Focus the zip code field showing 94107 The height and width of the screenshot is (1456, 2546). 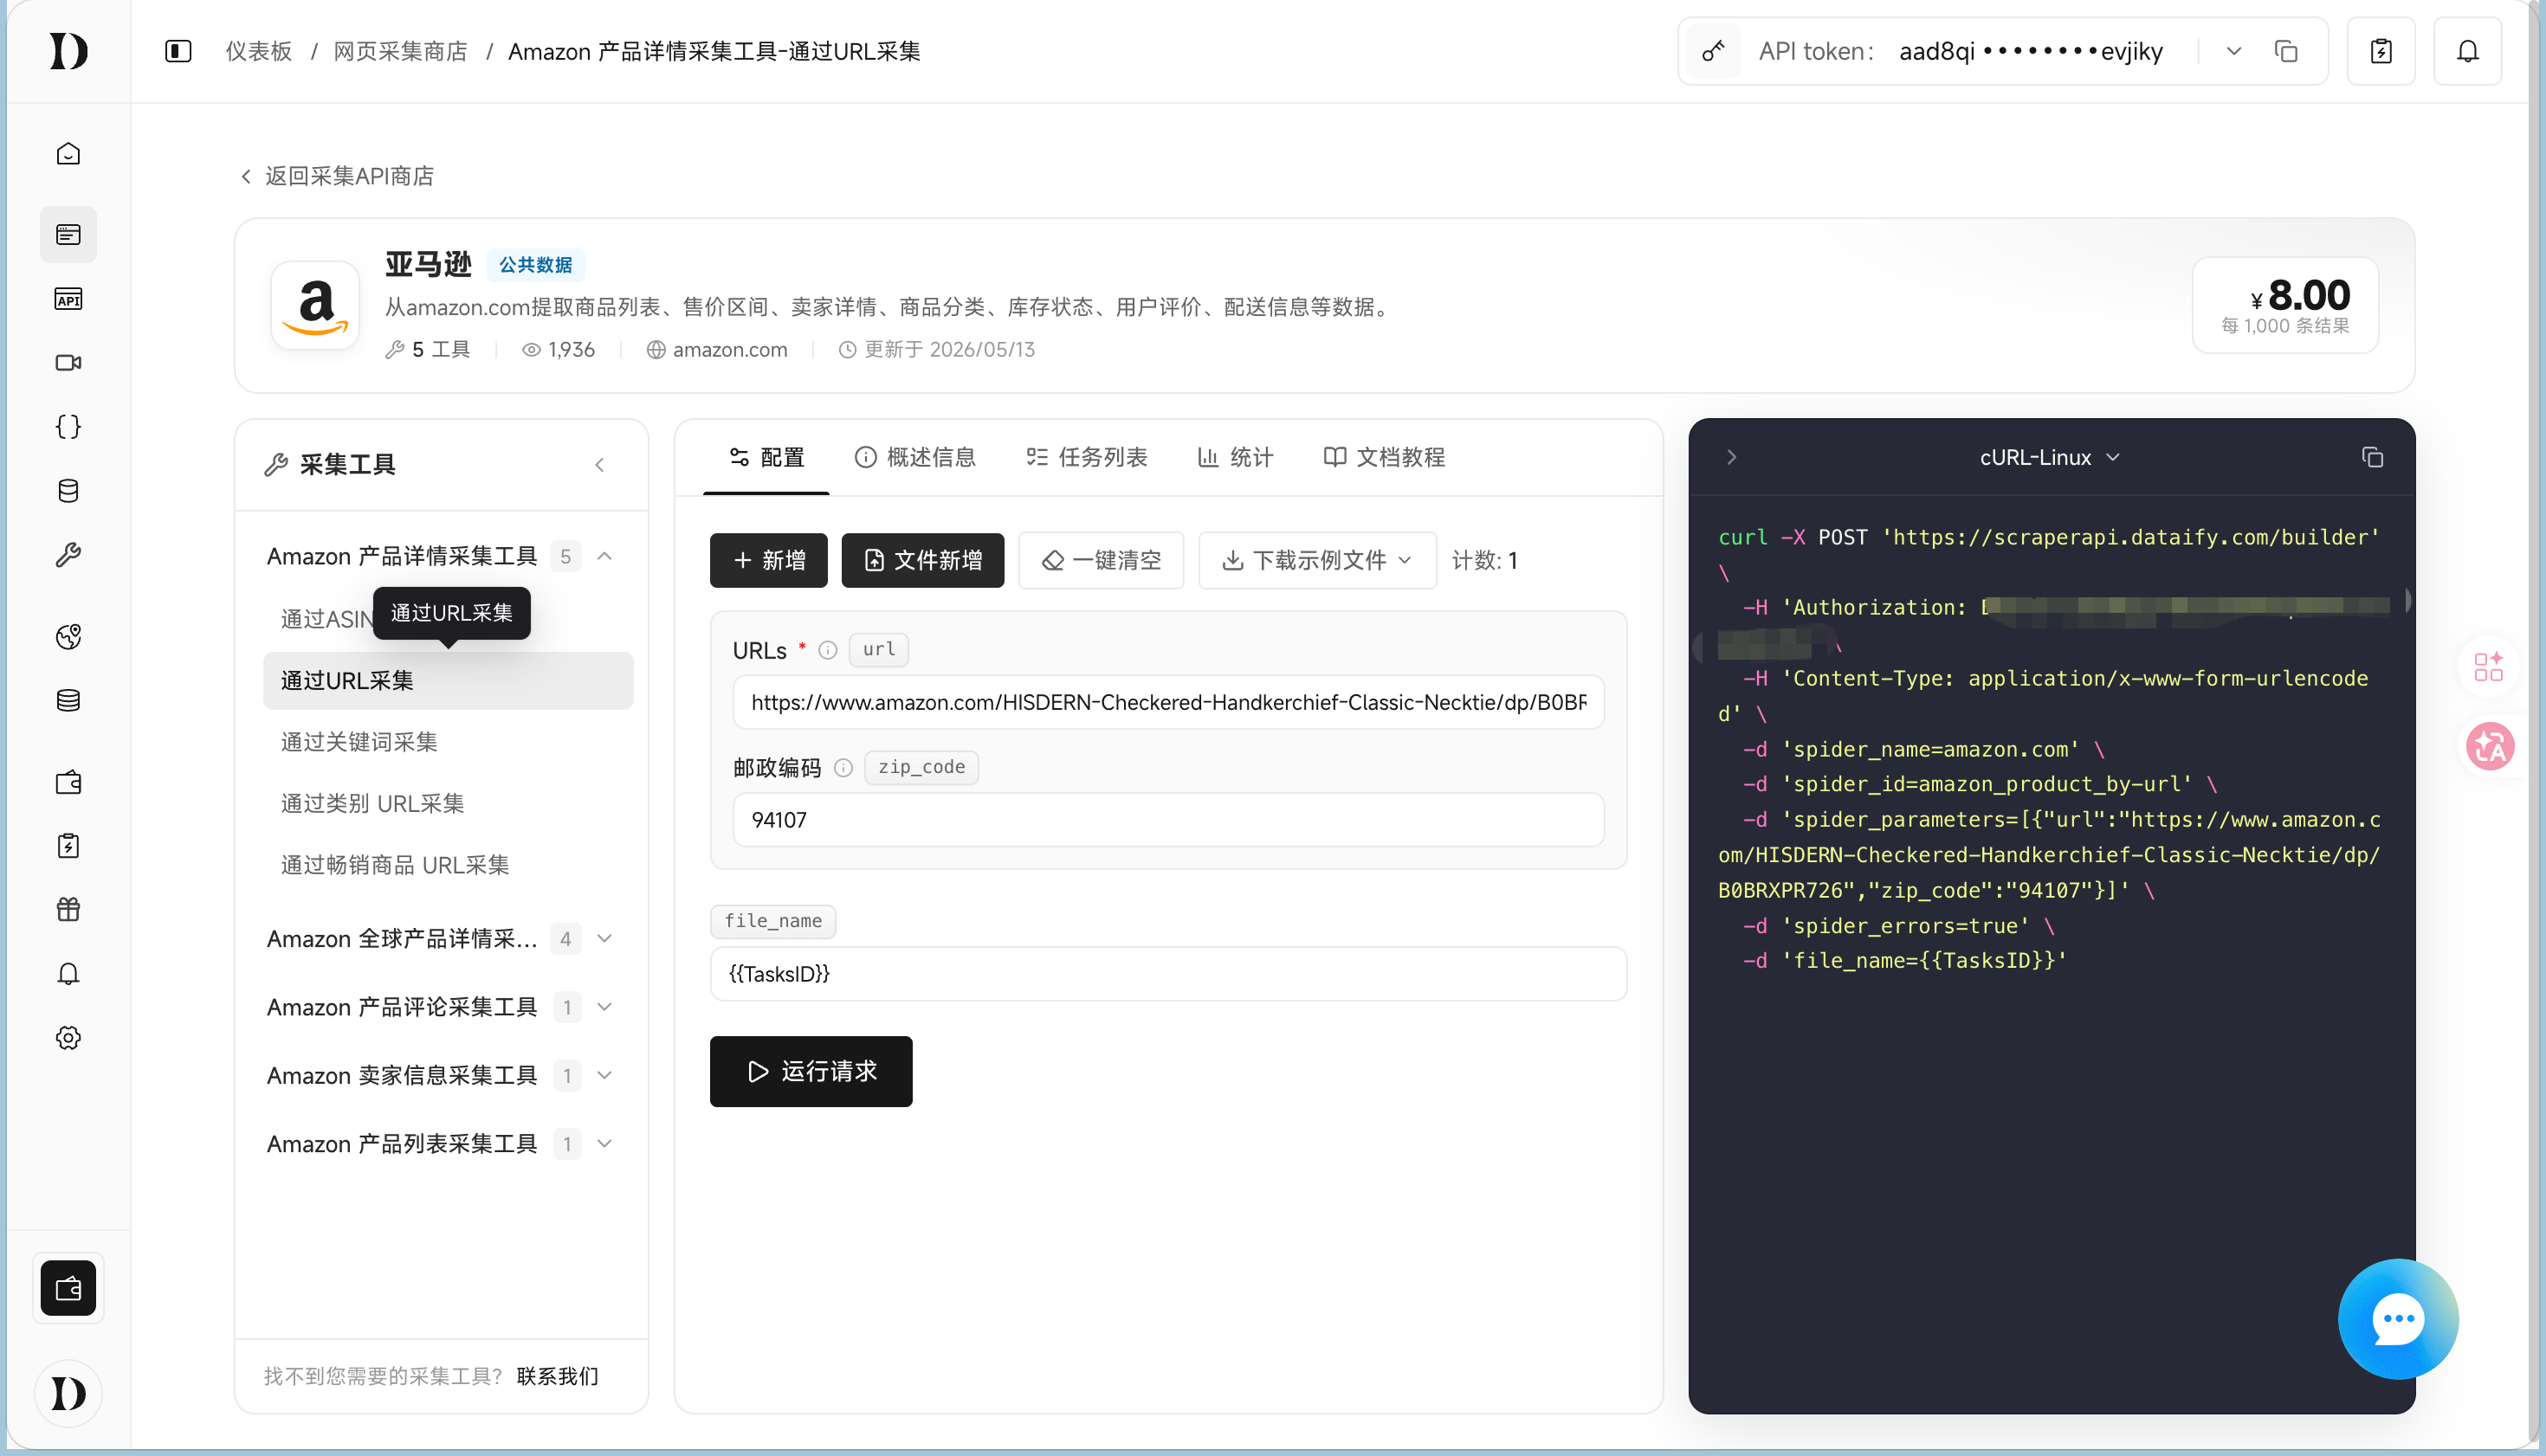click(x=1168, y=821)
